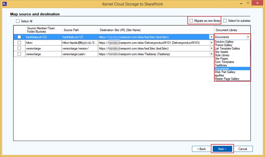Open destination URL dropdown for hilton row
This screenshot has width=265, height=157.
pyautogui.click(x=211, y=43)
